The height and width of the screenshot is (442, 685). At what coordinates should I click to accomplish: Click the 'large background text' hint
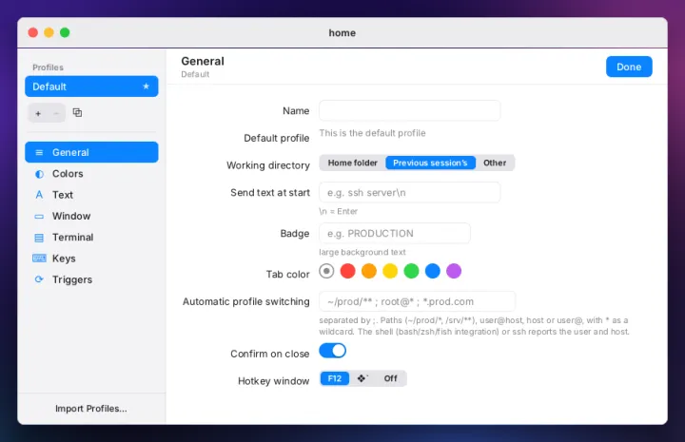coord(362,252)
